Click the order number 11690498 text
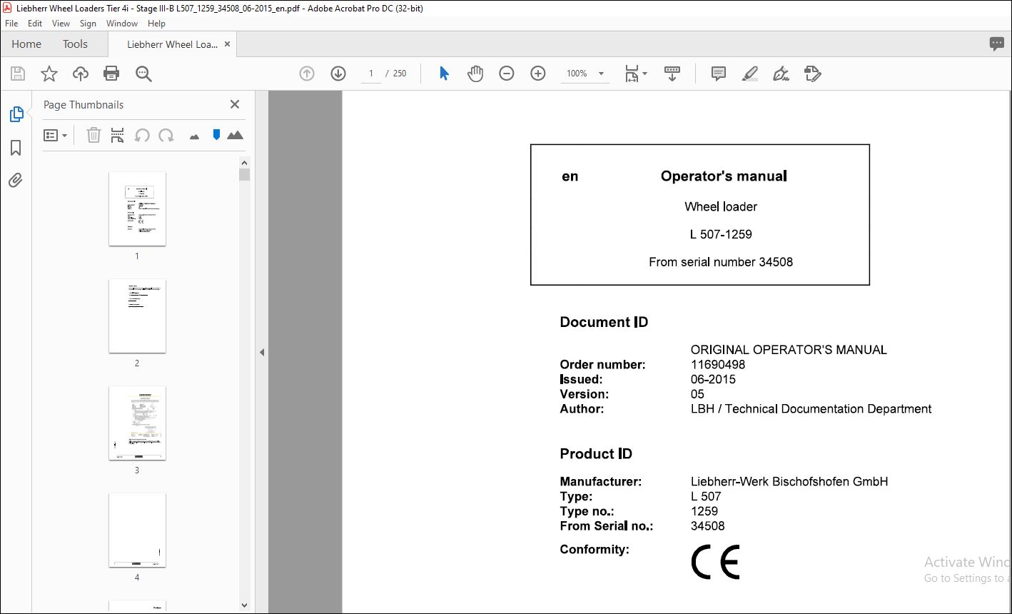The height and width of the screenshot is (614, 1012). (718, 365)
